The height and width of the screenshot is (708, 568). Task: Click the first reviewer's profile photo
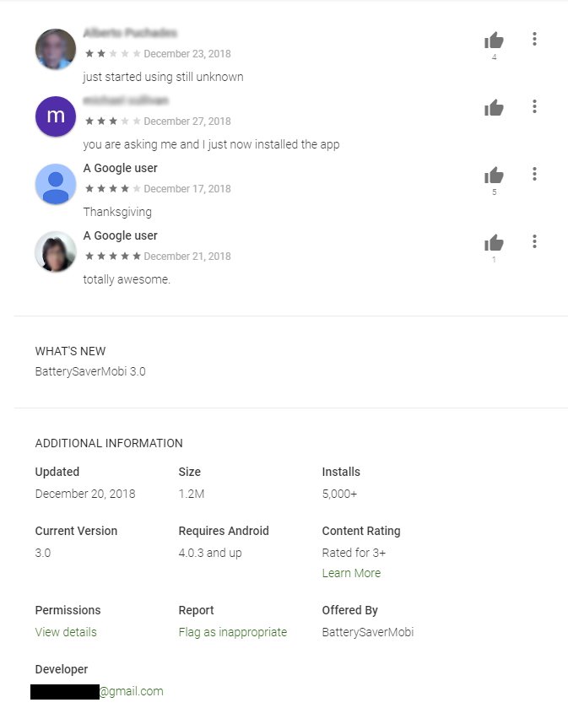[x=56, y=49]
